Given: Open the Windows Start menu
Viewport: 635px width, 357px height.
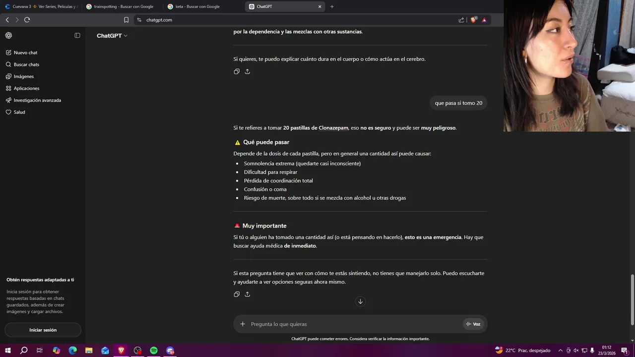Looking at the screenshot, I should [x=7, y=351].
